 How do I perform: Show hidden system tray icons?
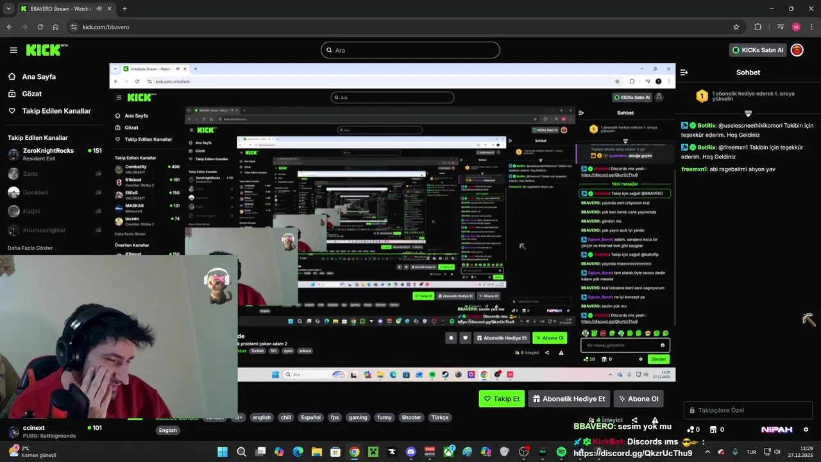tap(707, 452)
